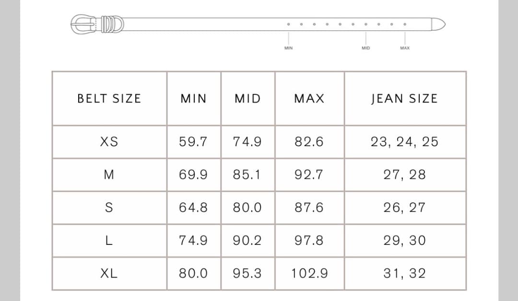Click the MAX label under the belt diagram

[405, 48]
